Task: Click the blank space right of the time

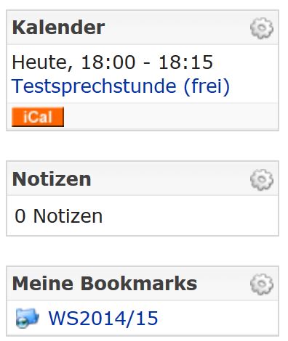Action: pyautogui.click(x=245, y=62)
